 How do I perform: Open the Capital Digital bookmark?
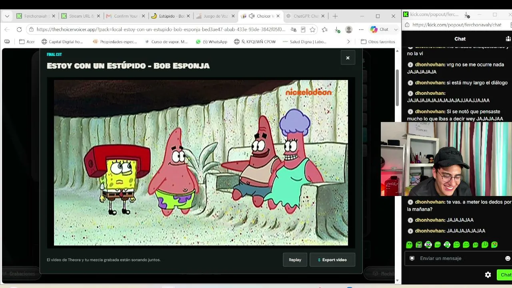[x=63, y=42]
